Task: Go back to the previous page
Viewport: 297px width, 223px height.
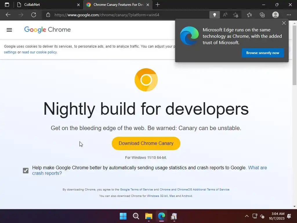Action: (x=8, y=15)
